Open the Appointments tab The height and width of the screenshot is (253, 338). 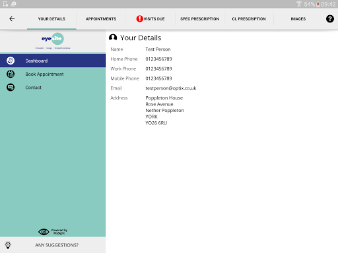coord(101,19)
